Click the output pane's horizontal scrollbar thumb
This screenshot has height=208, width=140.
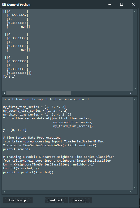tap(39, 93)
